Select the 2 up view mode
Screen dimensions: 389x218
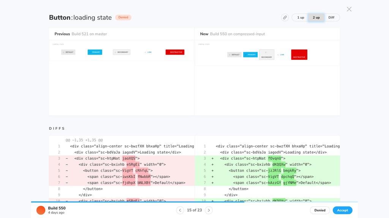coord(316,17)
